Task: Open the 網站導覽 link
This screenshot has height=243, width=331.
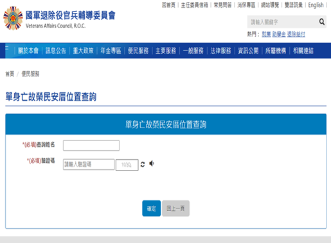Action: click(270, 5)
